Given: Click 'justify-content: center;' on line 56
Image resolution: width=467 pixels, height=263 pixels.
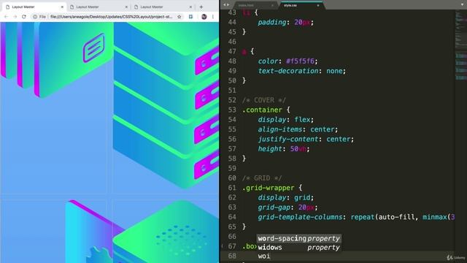Looking at the screenshot, I should [306, 139].
